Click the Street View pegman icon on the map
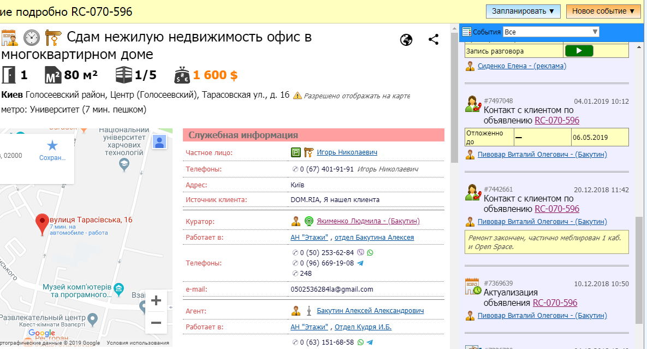 tap(159, 142)
